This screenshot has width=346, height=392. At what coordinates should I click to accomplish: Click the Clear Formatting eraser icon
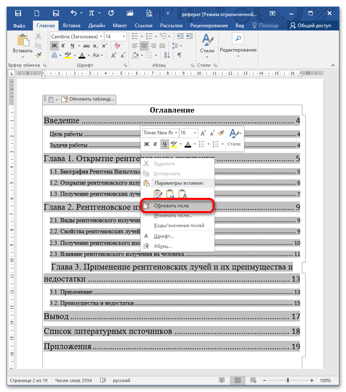[x=118, y=45]
